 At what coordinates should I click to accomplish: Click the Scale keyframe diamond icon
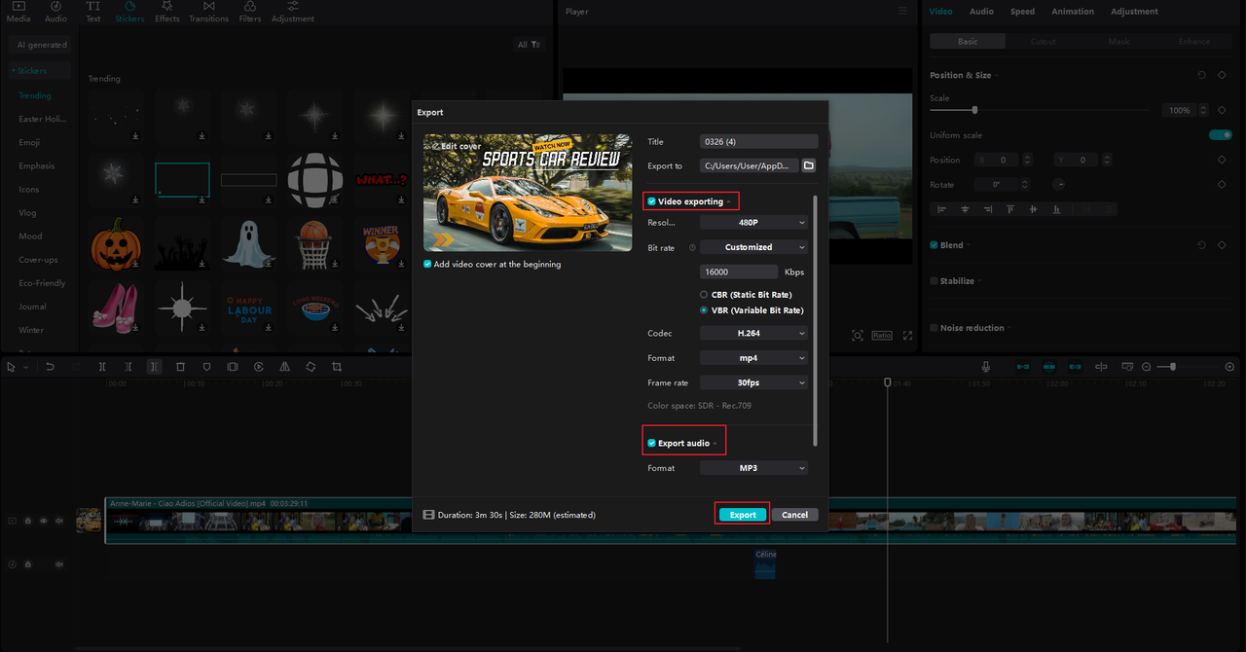tap(1222, 110)
